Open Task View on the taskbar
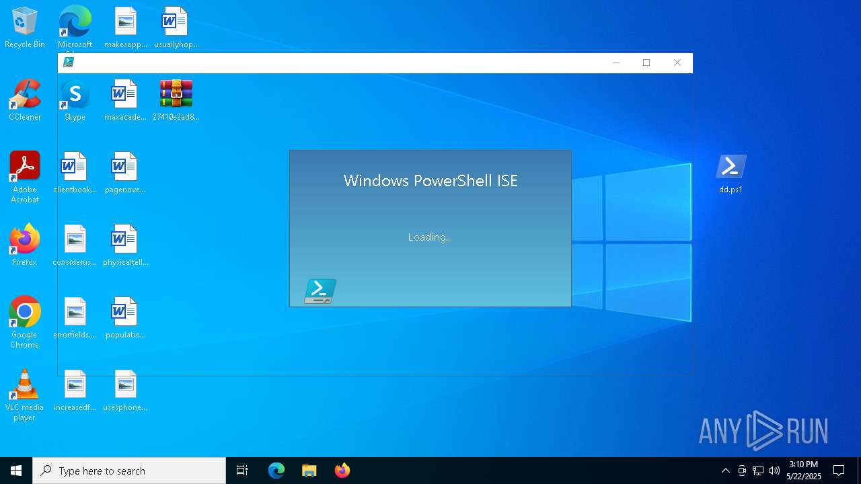Viewport: 861px width, 484px height. coord(242,471)
